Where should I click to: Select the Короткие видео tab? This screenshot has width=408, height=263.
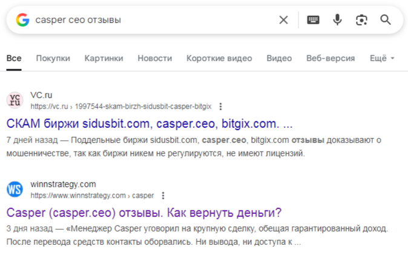click(219, 58)
